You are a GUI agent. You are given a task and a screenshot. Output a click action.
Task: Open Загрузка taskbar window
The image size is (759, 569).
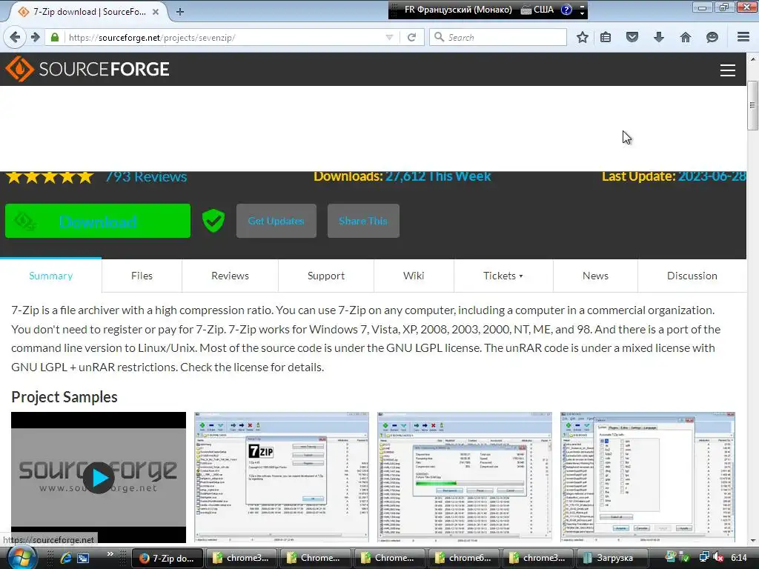click(x=612, y=558)
